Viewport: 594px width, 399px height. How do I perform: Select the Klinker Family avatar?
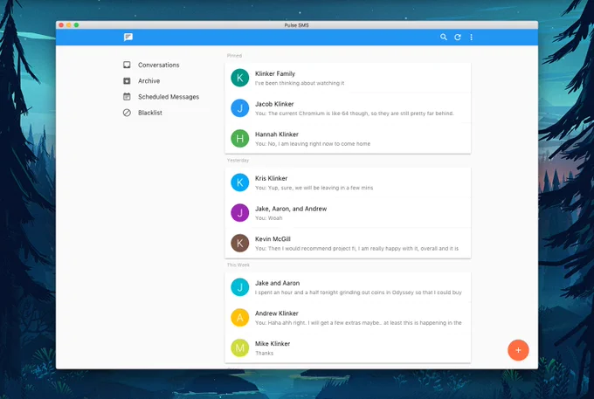240,78
